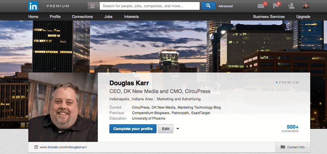Click Upgrade in navigation bar
The image size is (327, 154).
(303, 17)
